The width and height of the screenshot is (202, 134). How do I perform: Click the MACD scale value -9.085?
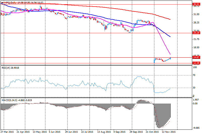coord(196,128)
